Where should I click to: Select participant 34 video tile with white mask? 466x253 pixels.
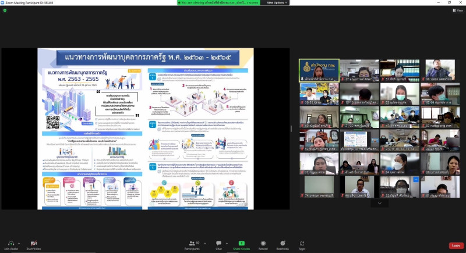tap(400, 163)
